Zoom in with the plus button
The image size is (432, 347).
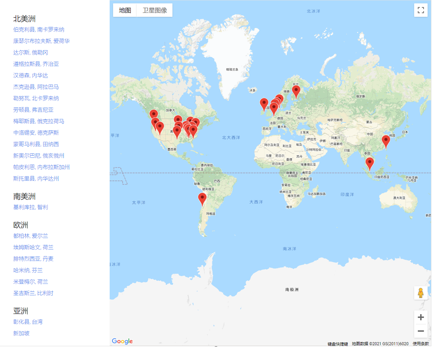(x=420, y=317)
